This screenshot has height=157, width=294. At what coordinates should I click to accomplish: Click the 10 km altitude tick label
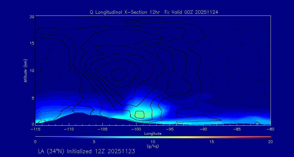pos(32,71)
